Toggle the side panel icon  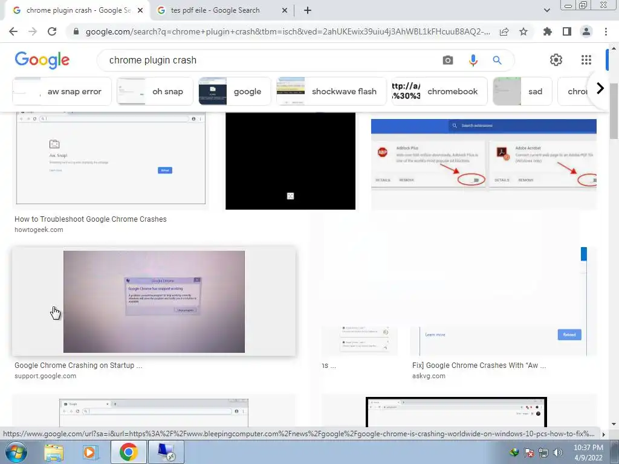[567, 31]
